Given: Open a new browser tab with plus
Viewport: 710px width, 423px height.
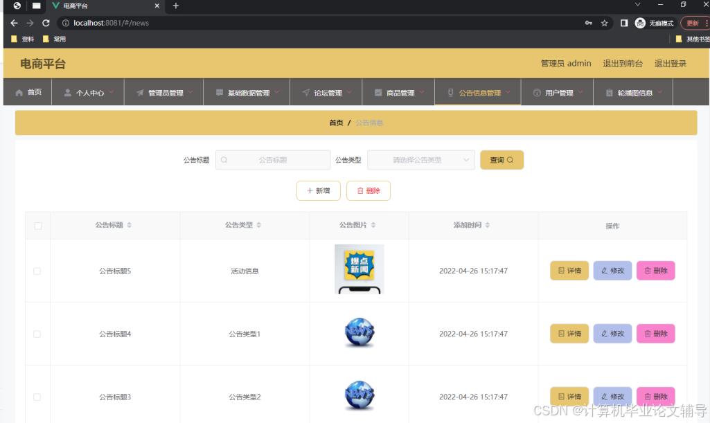Looking at the screenshot, I should 176,6.
